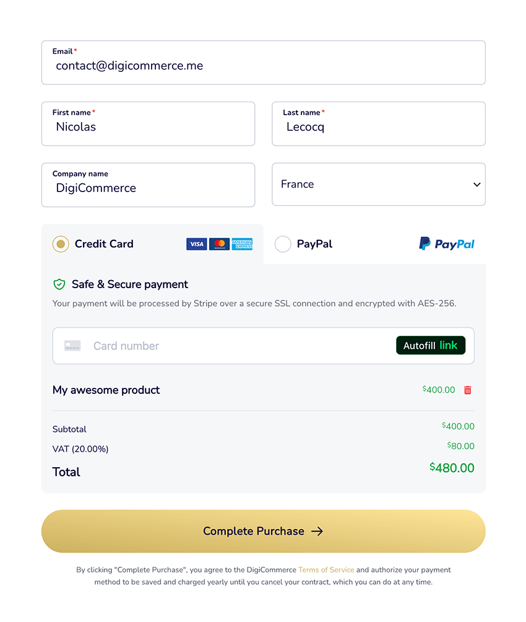Click the card icon in the card number field

tap(72, 345)
